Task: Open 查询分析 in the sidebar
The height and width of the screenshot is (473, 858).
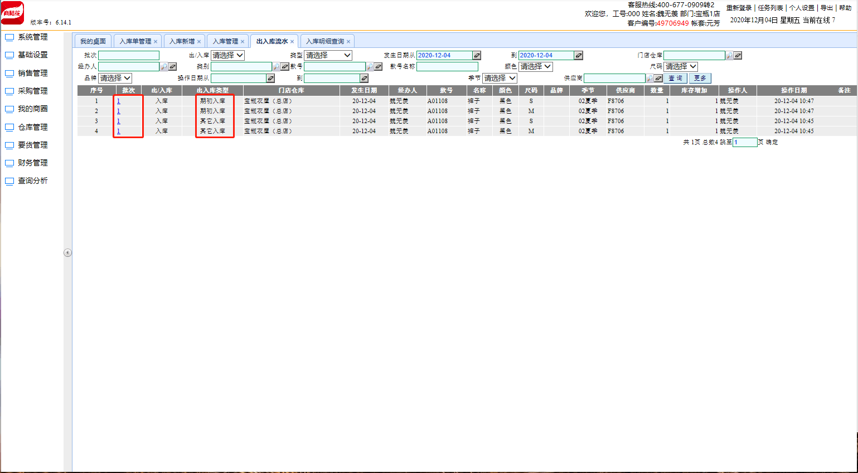Action: [33, 181]
